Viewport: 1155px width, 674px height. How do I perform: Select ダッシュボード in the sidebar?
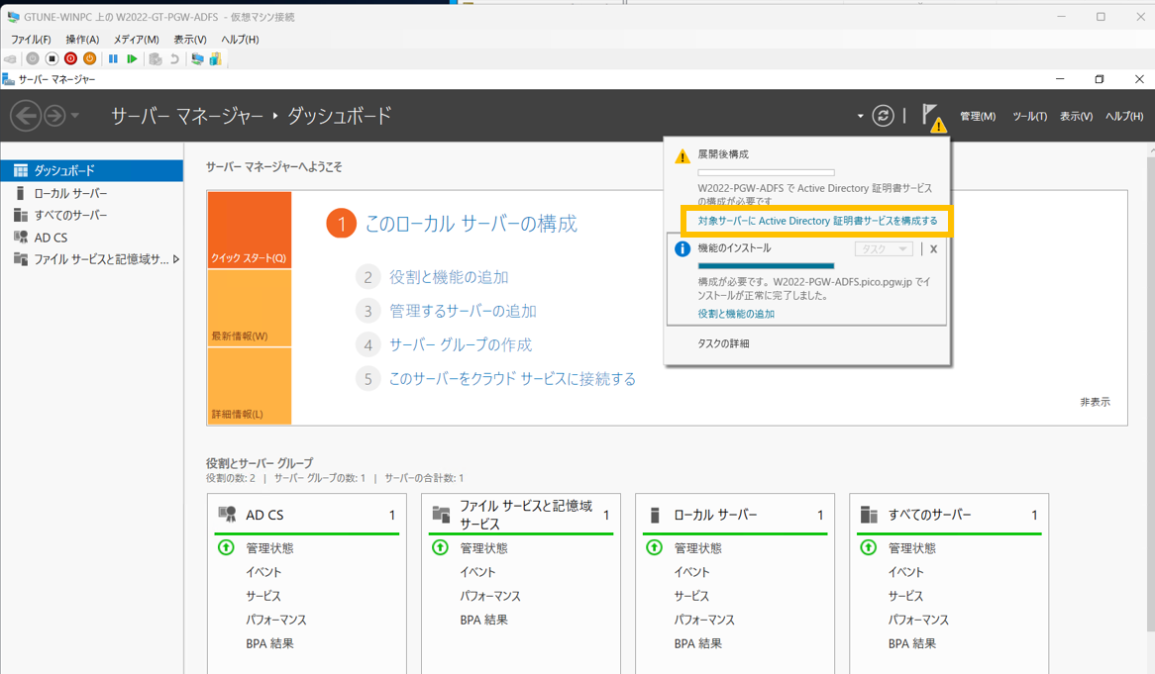pos(91,170)
